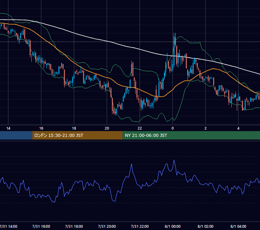Click the 8/1 00:00 time label
The width and height of the screenshot is (260, 230).
tap(172, 226)
